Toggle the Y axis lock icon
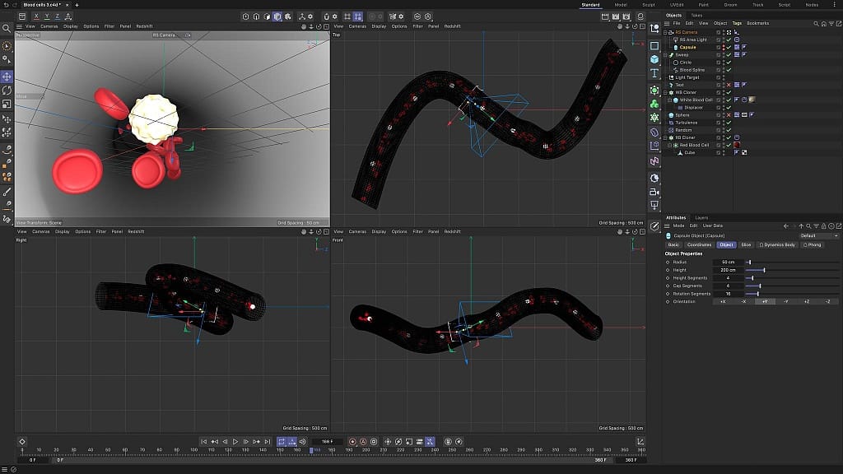Viewport: 843px width, 474px height. pyautogui.click(x=47, y=16)
